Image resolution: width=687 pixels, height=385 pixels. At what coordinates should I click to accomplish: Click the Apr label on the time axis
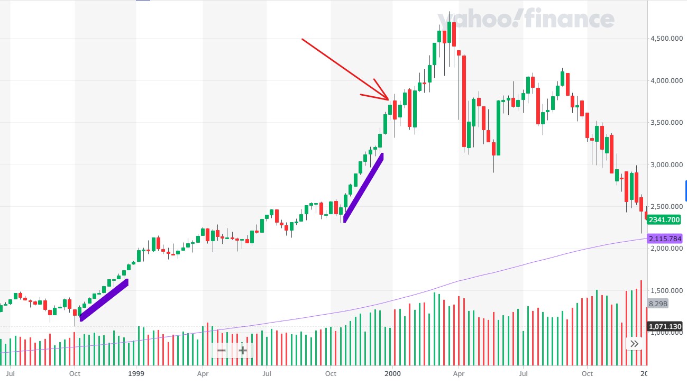click(x=203, y=373)
